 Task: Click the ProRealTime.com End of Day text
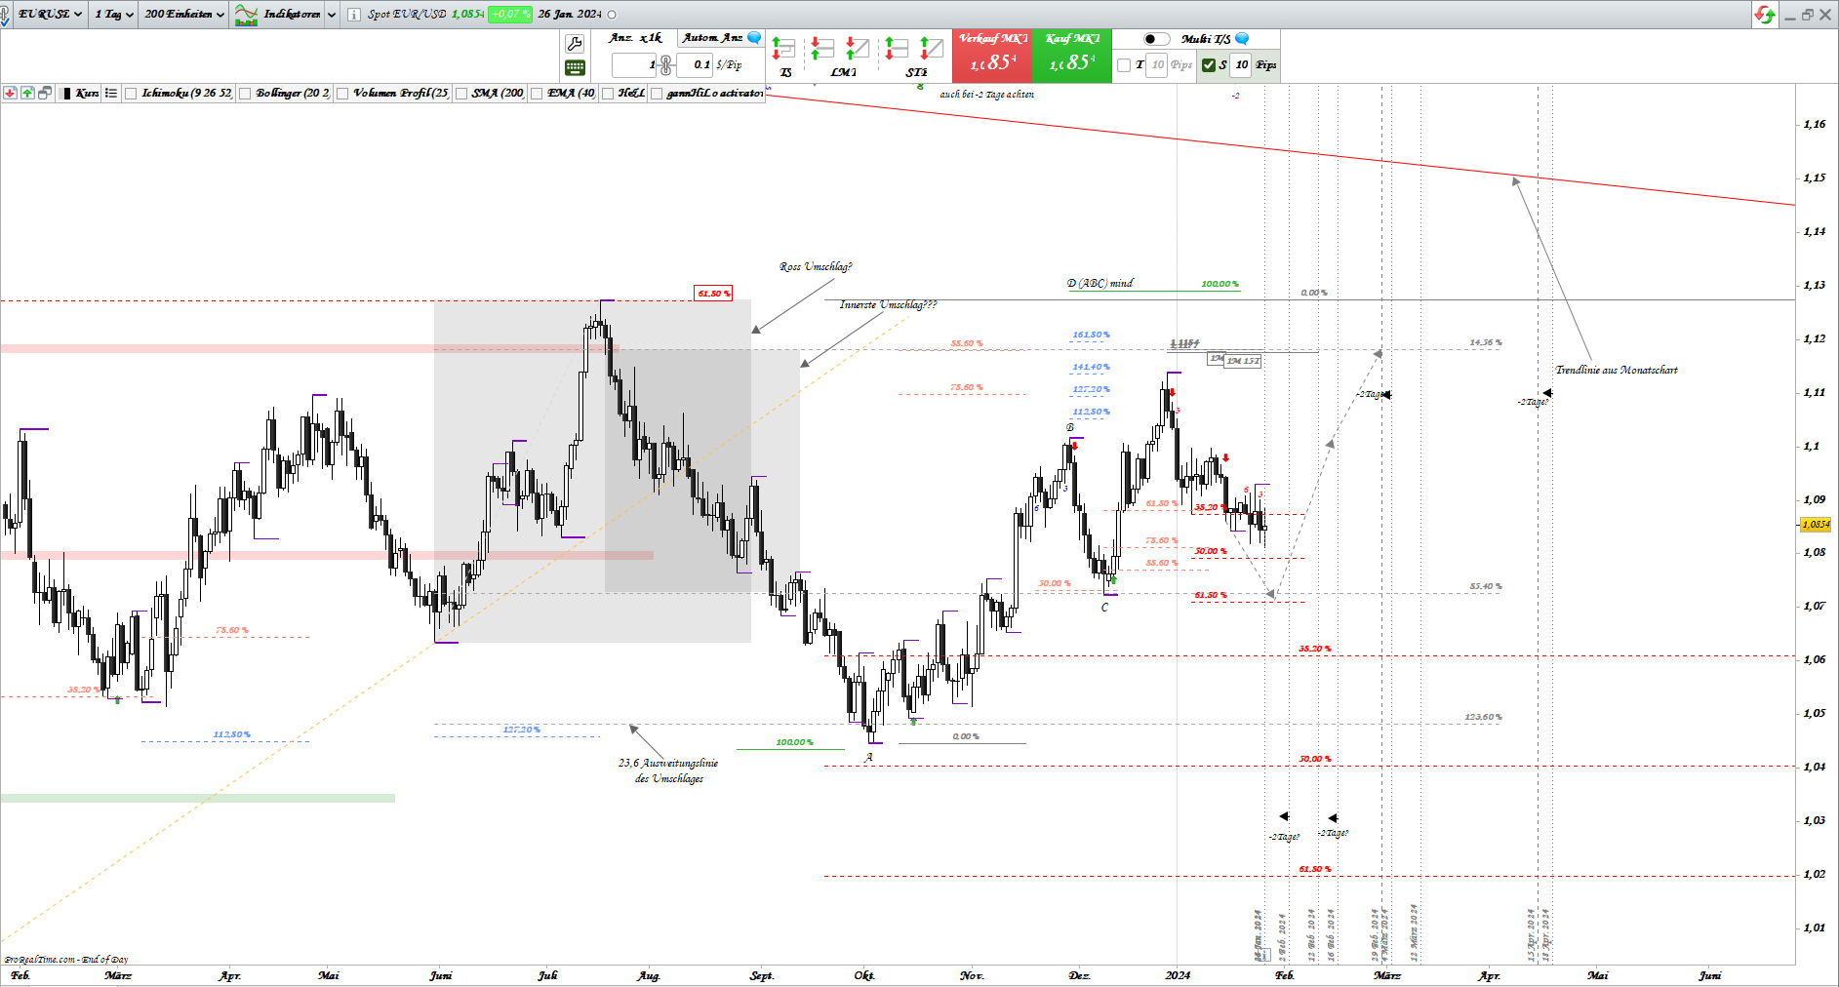pyautogui.click(x=66, y=960)
